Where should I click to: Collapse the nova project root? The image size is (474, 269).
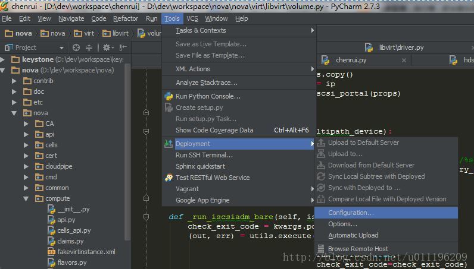point(3,70)
